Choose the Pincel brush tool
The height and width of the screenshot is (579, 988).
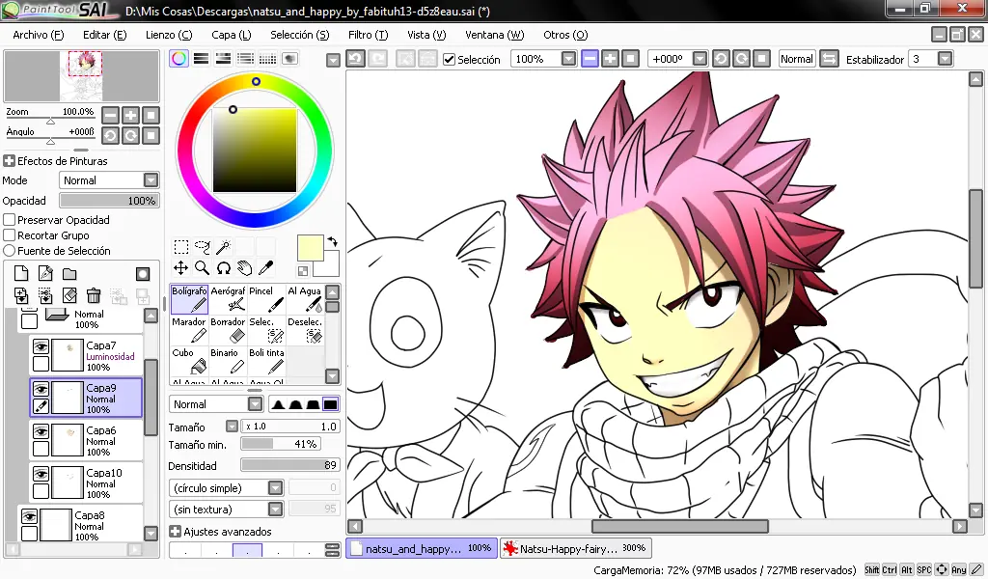coord(266,298)
